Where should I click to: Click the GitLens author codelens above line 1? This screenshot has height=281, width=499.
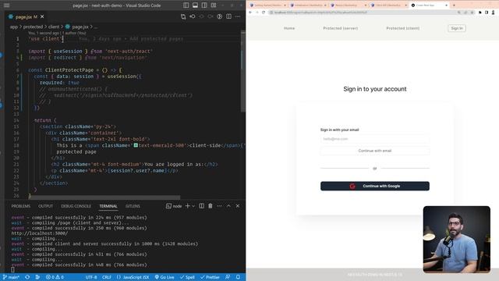pos(57,33)
